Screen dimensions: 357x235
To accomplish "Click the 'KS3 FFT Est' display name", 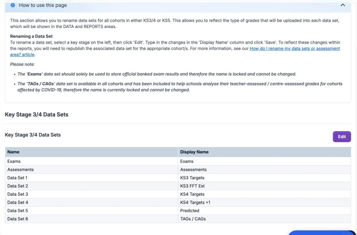I will [192, 186].
